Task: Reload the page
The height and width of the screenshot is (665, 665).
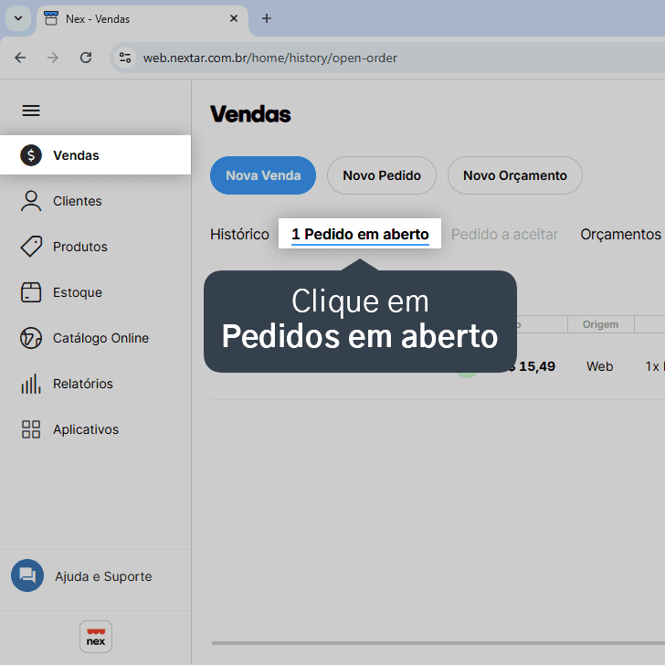Action: [x=86, y=58]
